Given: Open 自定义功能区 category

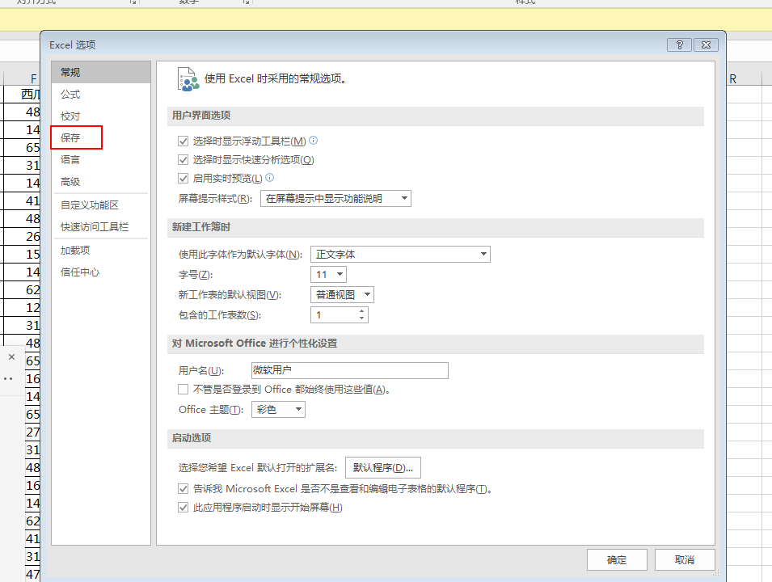Looking at the screenshot, I should [x=101, y=205].
